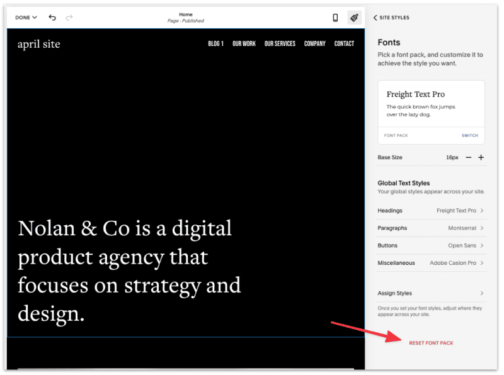
Task: Click the SWITCH link on the font pack
Action: tap(470, 135)
